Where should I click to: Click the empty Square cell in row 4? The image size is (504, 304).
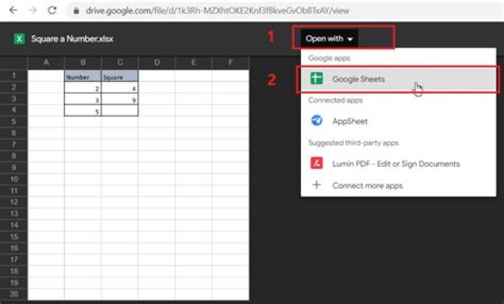tap(120, 111)
